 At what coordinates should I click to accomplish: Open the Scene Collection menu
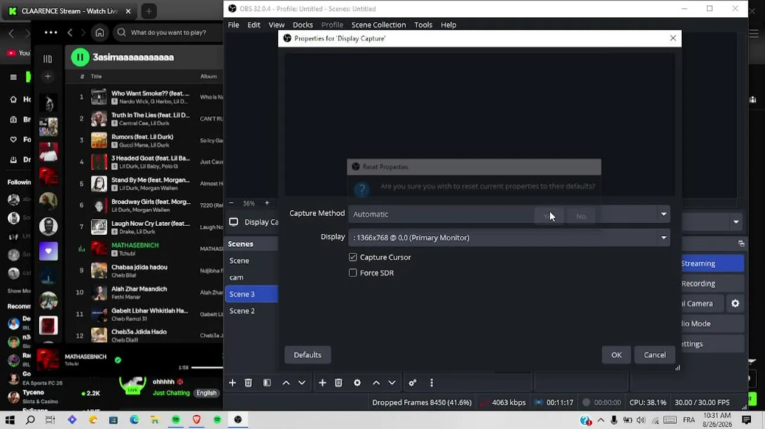378,25
